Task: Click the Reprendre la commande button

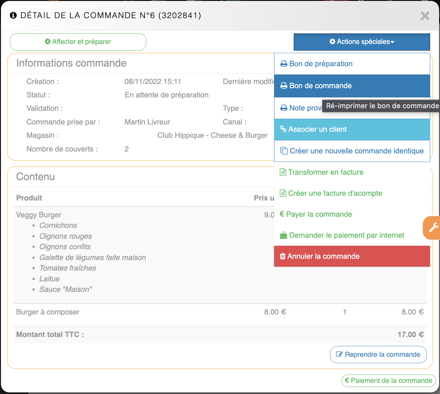Action: pos(378,355)
